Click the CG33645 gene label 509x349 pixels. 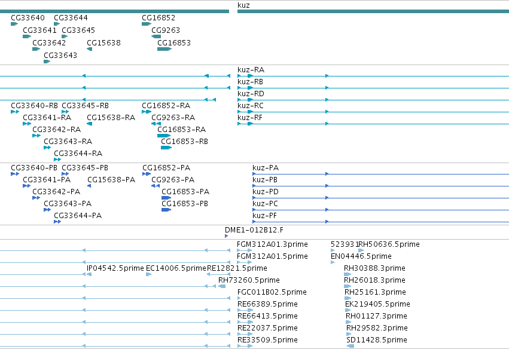pos(78,30)
